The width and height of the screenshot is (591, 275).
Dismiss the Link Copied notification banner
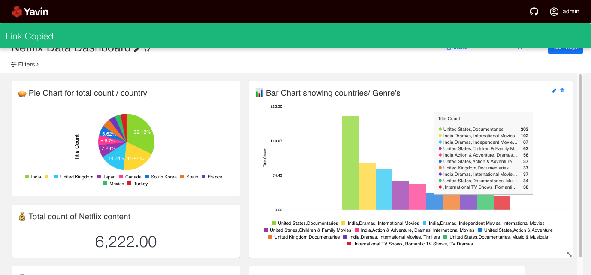295,36
